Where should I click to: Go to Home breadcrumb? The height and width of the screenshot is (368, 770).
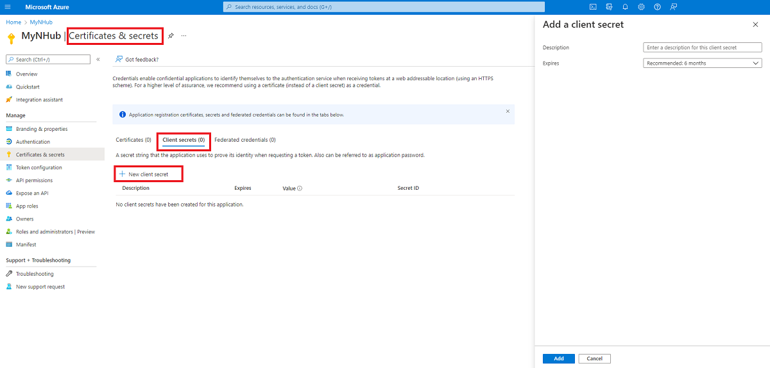13,22
